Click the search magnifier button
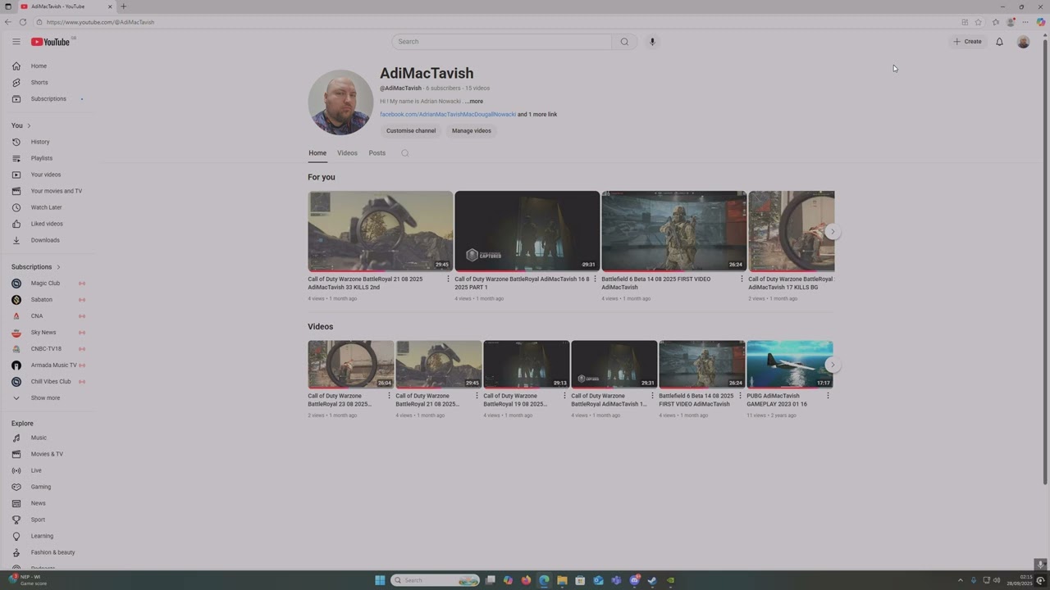 click(x=624, y=42)
